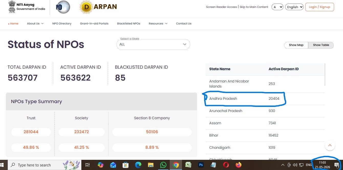The image size is (343, 170).
Task: Open Grant-in-aid Portals menu item
Action: [x=94, y=23]
